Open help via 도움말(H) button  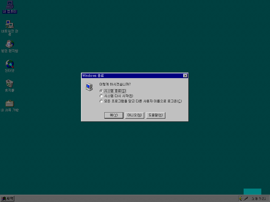(156, 115)
